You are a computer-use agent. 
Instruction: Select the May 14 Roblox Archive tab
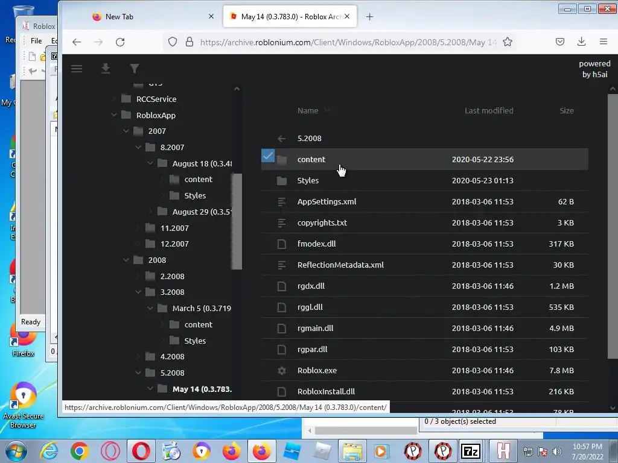click(x=290, y=16)
